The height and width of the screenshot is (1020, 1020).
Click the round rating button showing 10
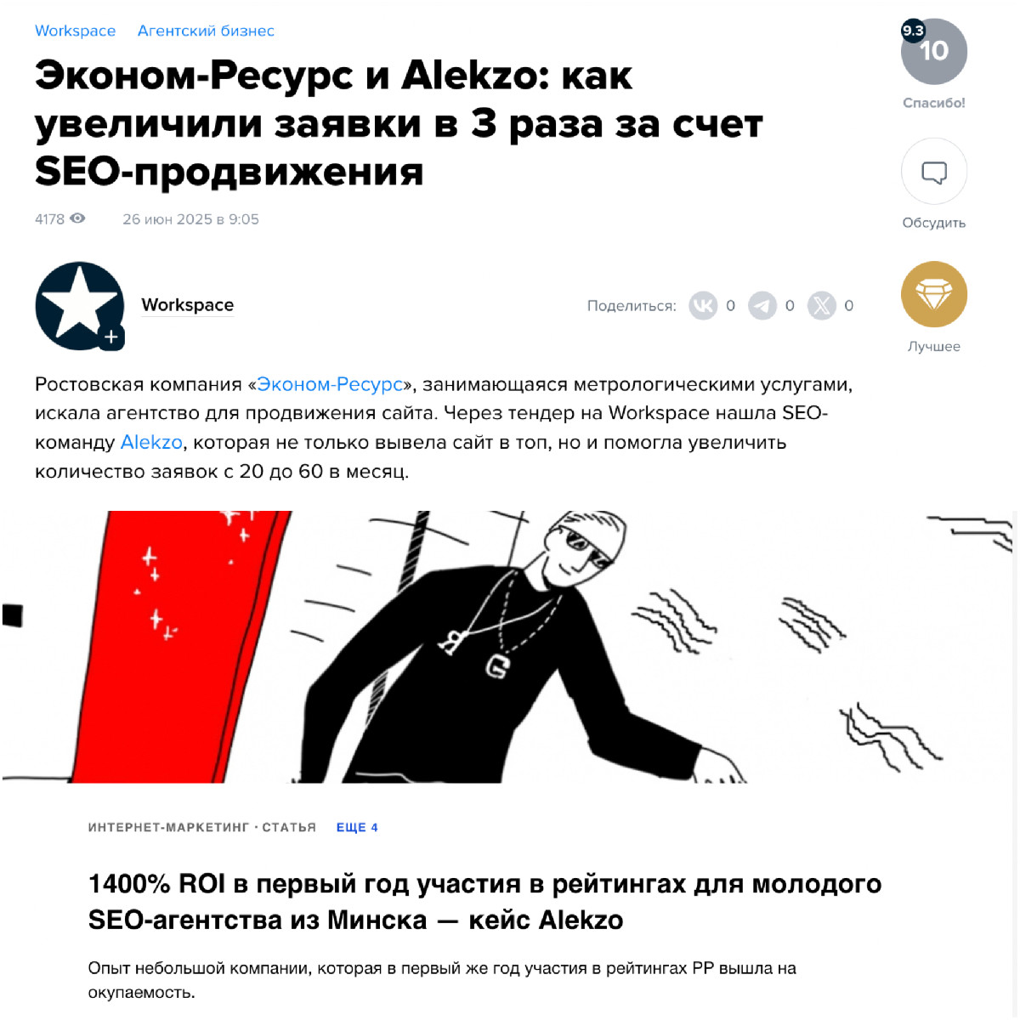tap(934, 52)
